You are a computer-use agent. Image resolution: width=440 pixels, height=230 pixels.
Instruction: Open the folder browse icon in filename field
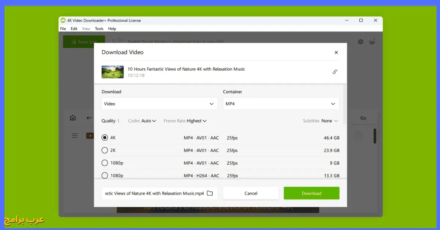[210, 193]
